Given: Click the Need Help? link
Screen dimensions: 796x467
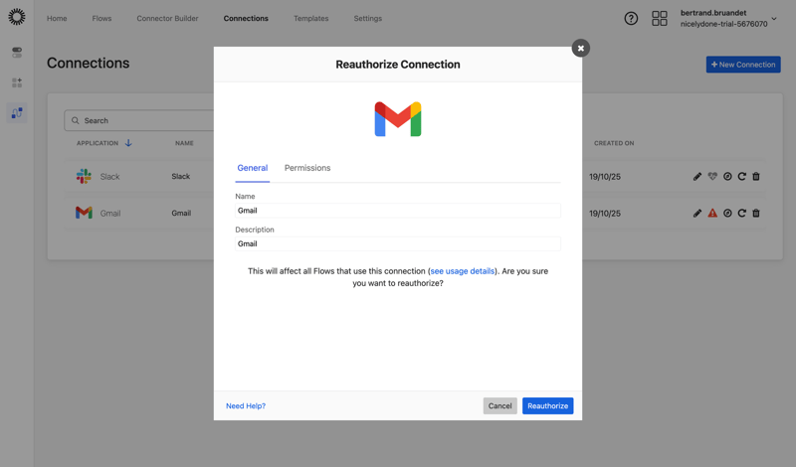Looking at the screenshot, I should point(246,405).
